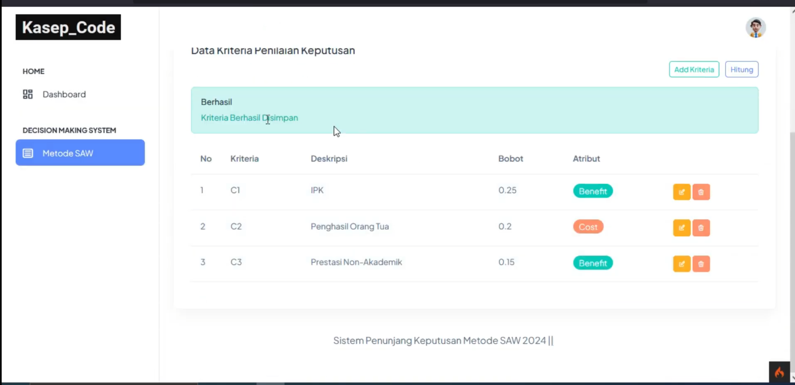Delete the C2 Penghasil Orang Tua row
Screen dimensions: 795x385
(x=701, y=228)
